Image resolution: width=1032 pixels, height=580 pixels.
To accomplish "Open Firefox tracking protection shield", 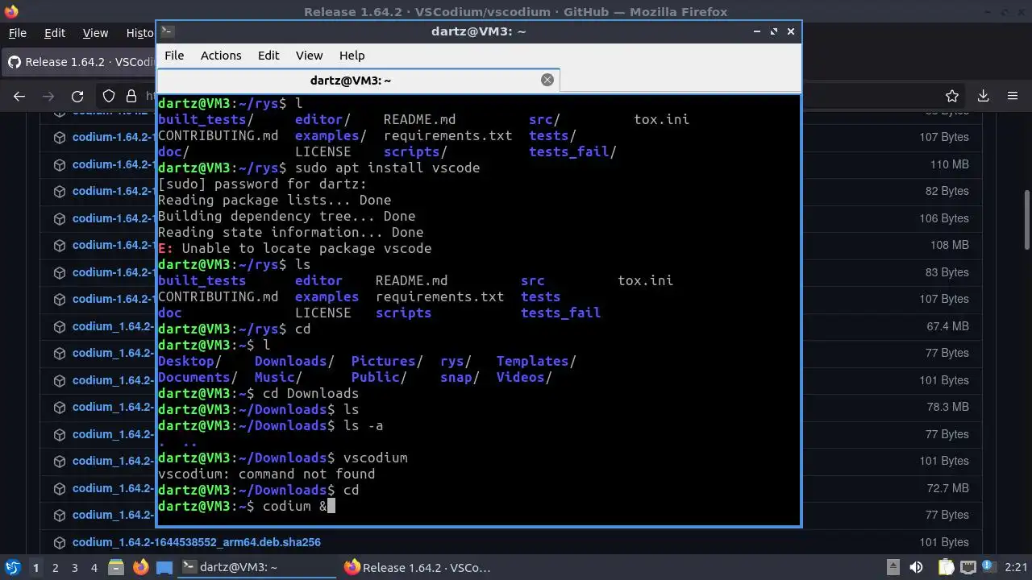I will tap(109, 96).
